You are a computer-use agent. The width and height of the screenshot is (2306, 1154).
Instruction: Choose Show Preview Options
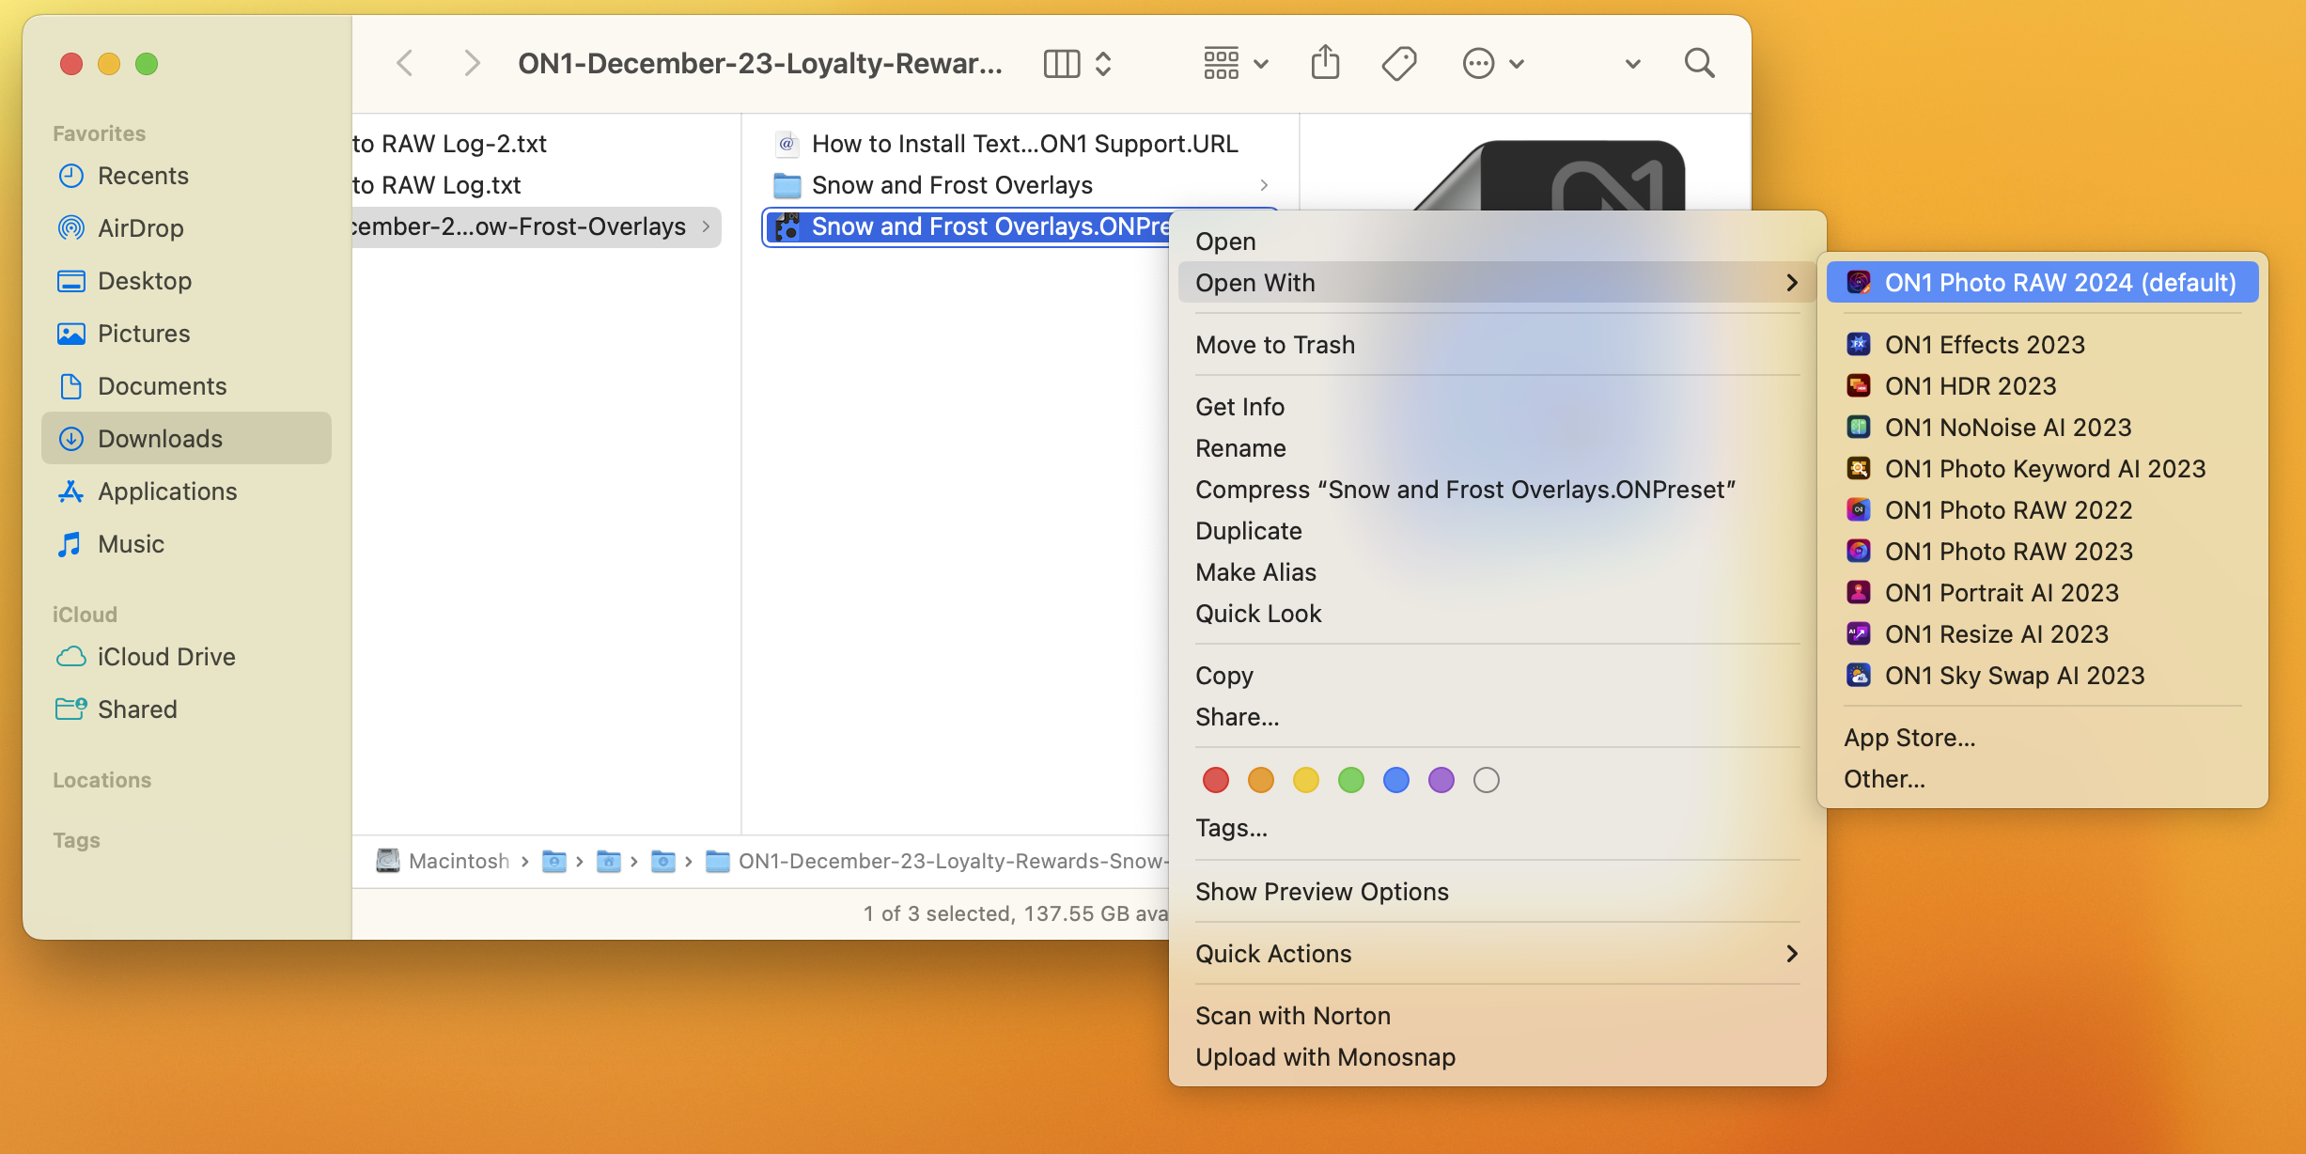[x=1497, y=892]
